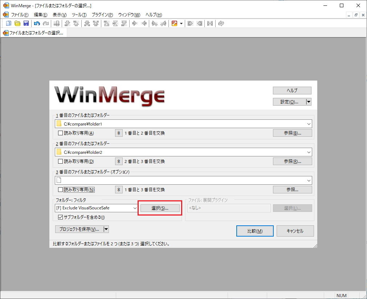Jump to Previous Difference via toolbar
The height and width of the screenshot is (299, 367).
click(x=76, y=23)
